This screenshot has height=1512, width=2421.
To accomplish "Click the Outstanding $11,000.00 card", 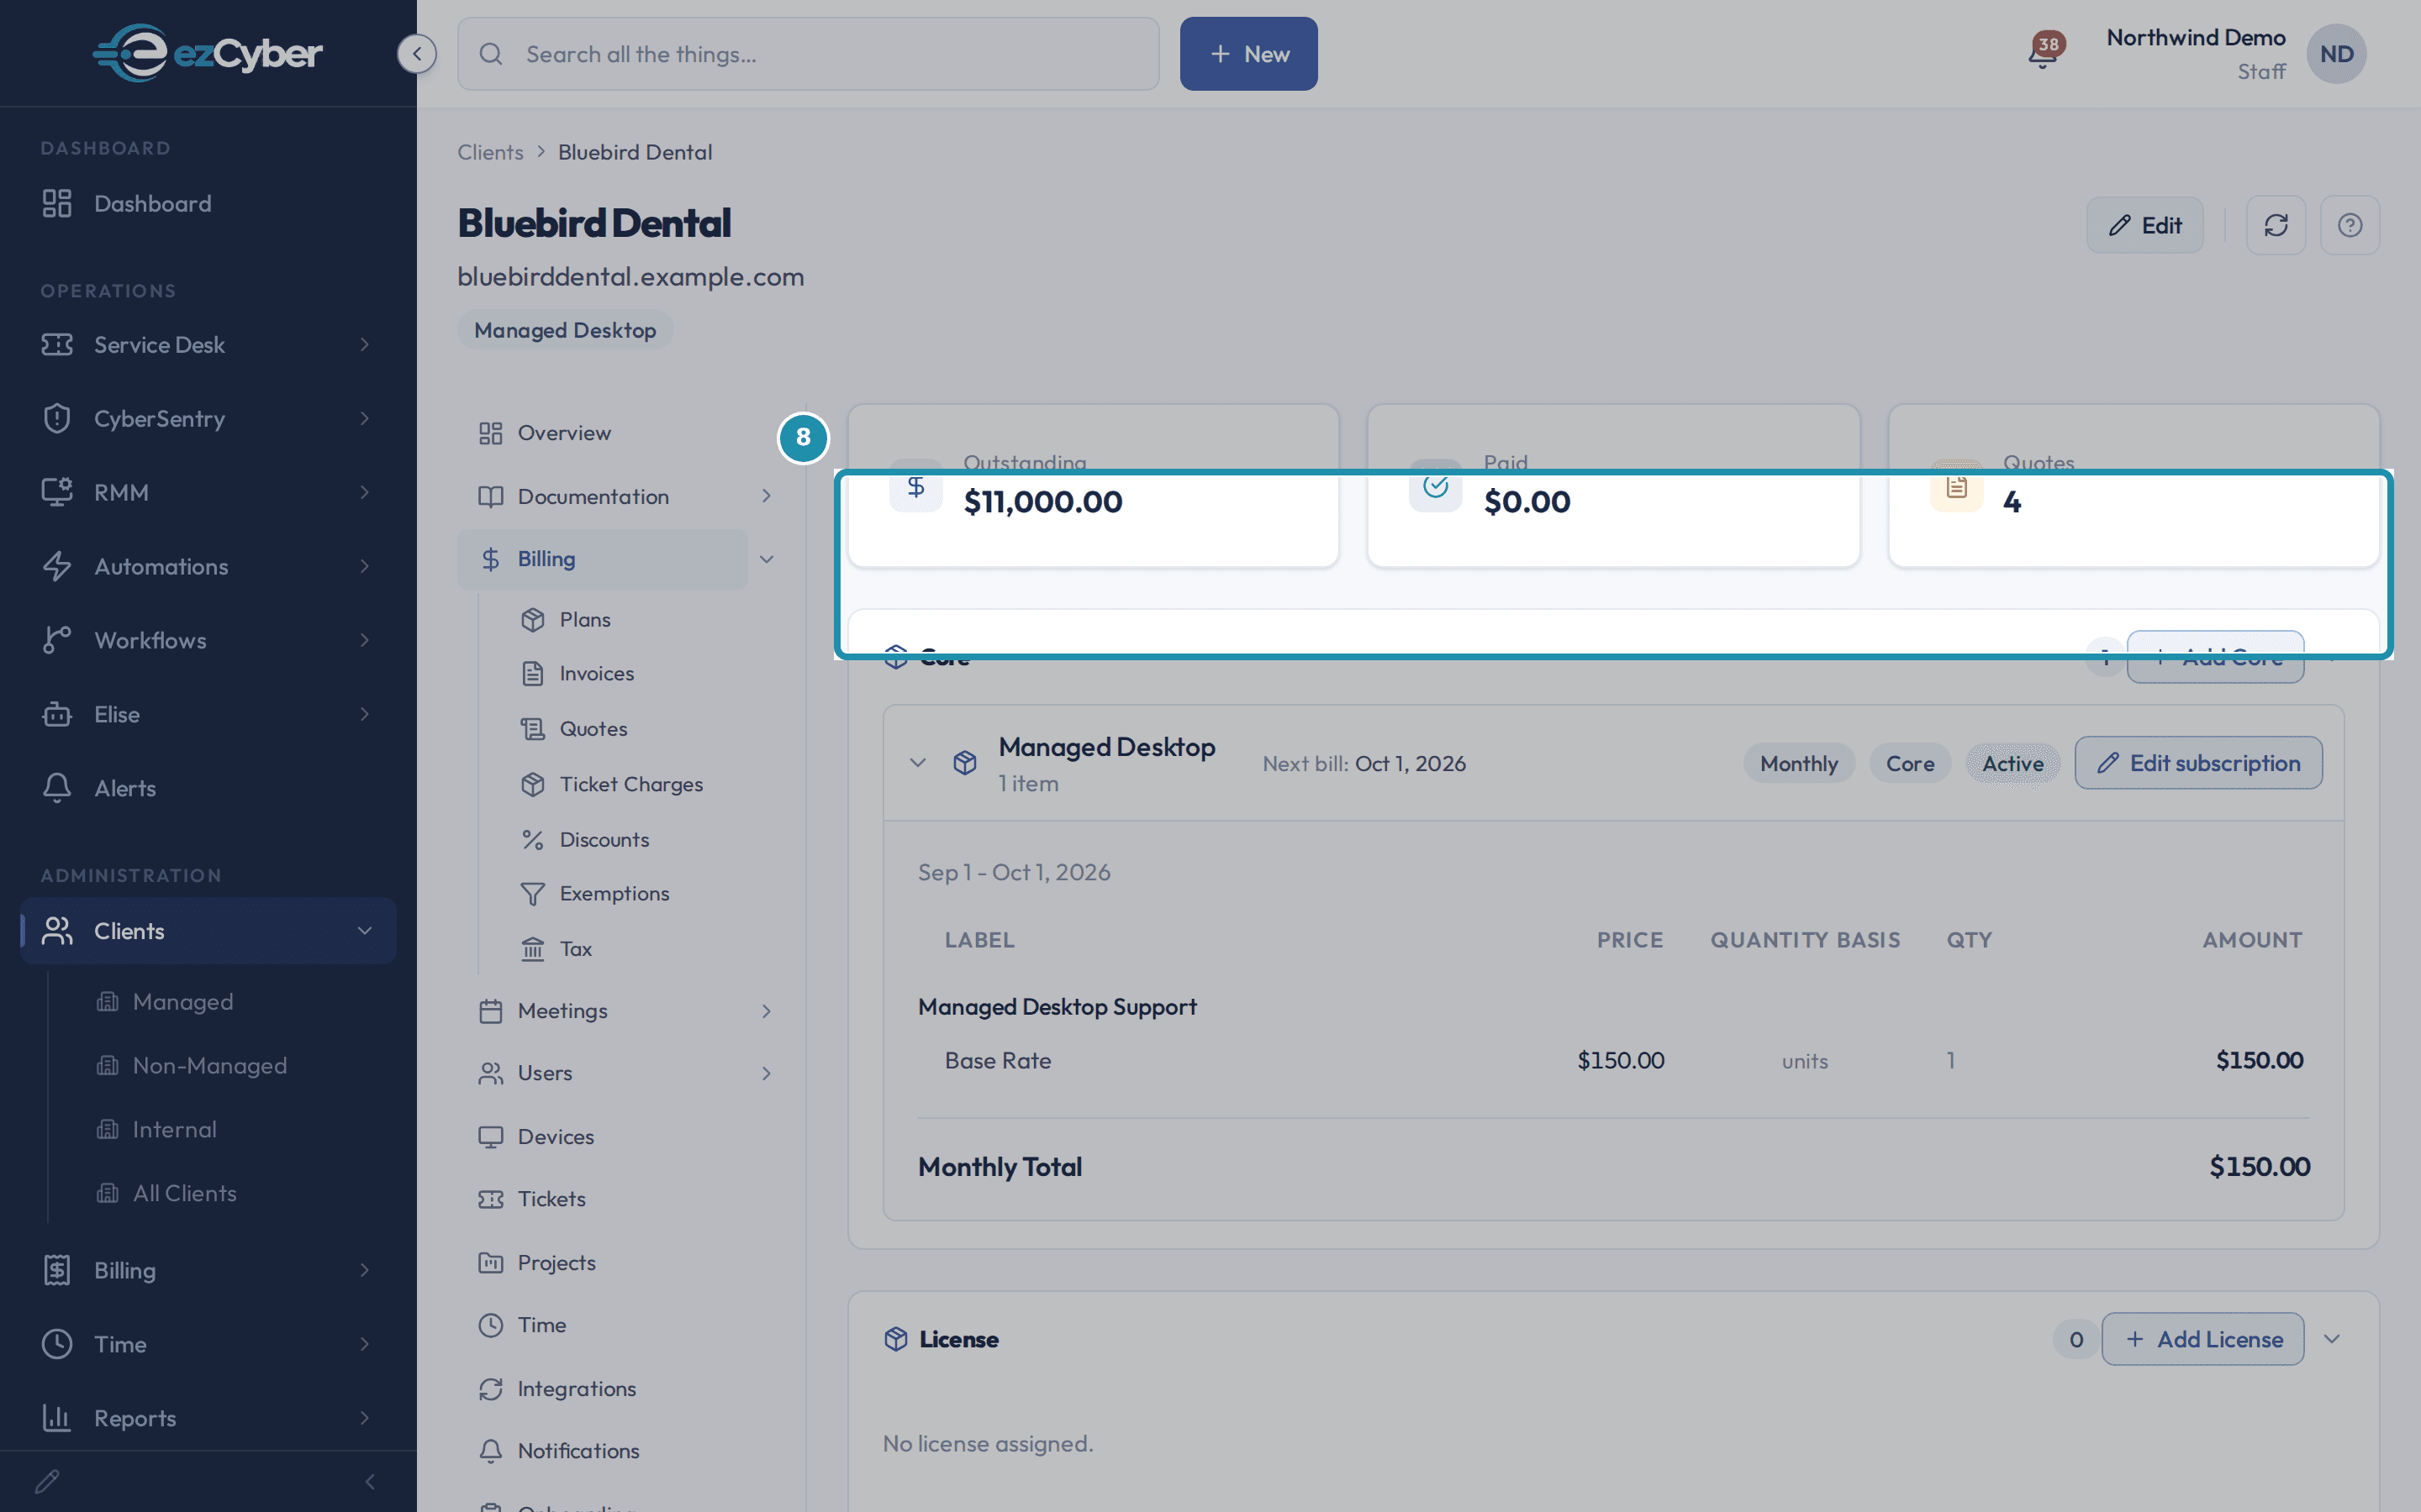I will pos(1094,486).
